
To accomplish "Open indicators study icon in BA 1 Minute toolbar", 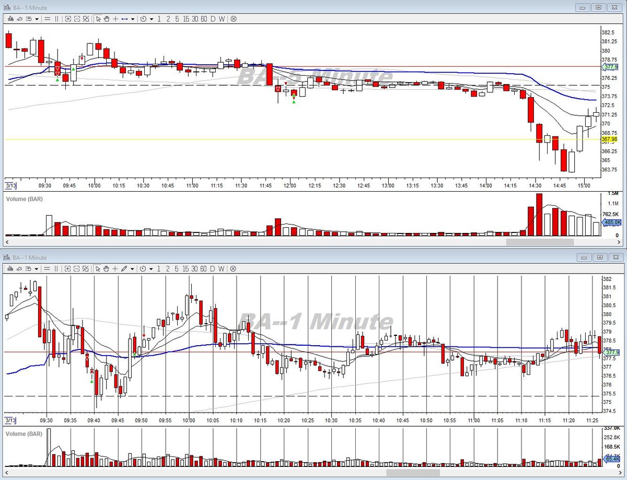I will tap(19, 269).
